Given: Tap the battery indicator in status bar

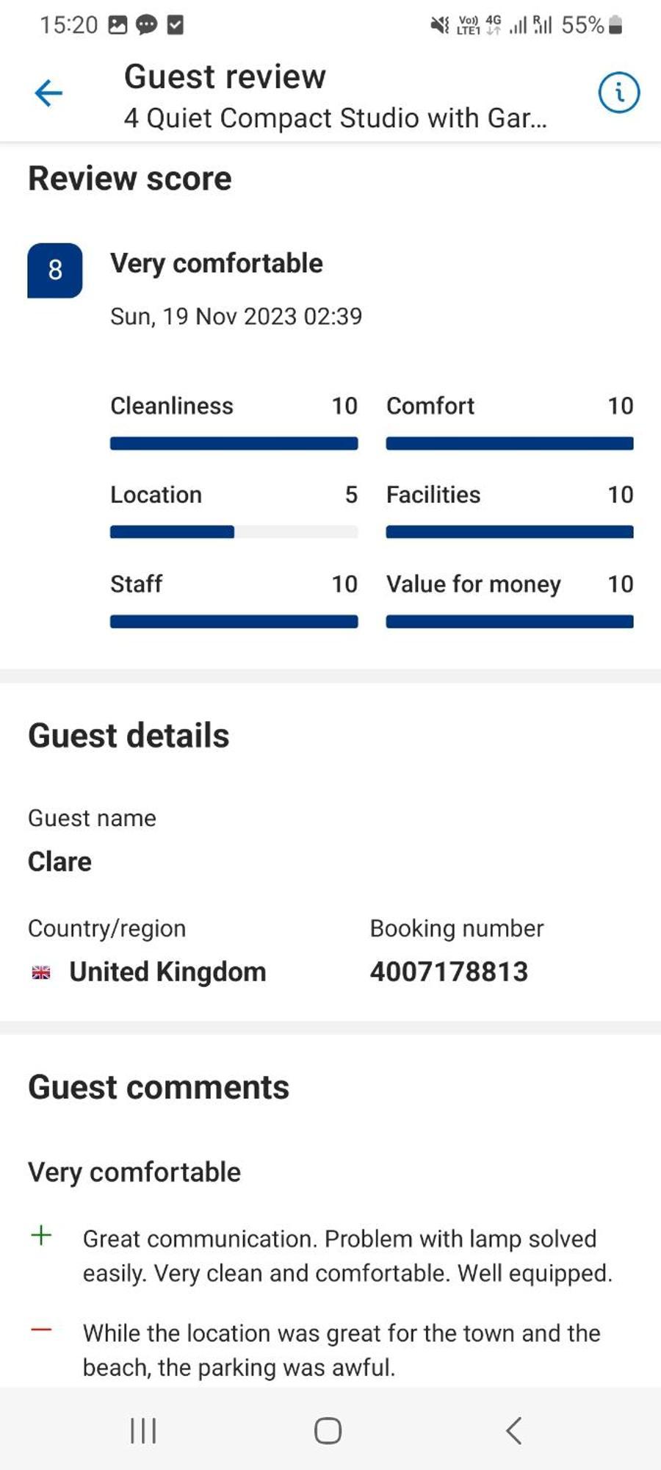Looking at the screenshot, I should click(616, 25).
